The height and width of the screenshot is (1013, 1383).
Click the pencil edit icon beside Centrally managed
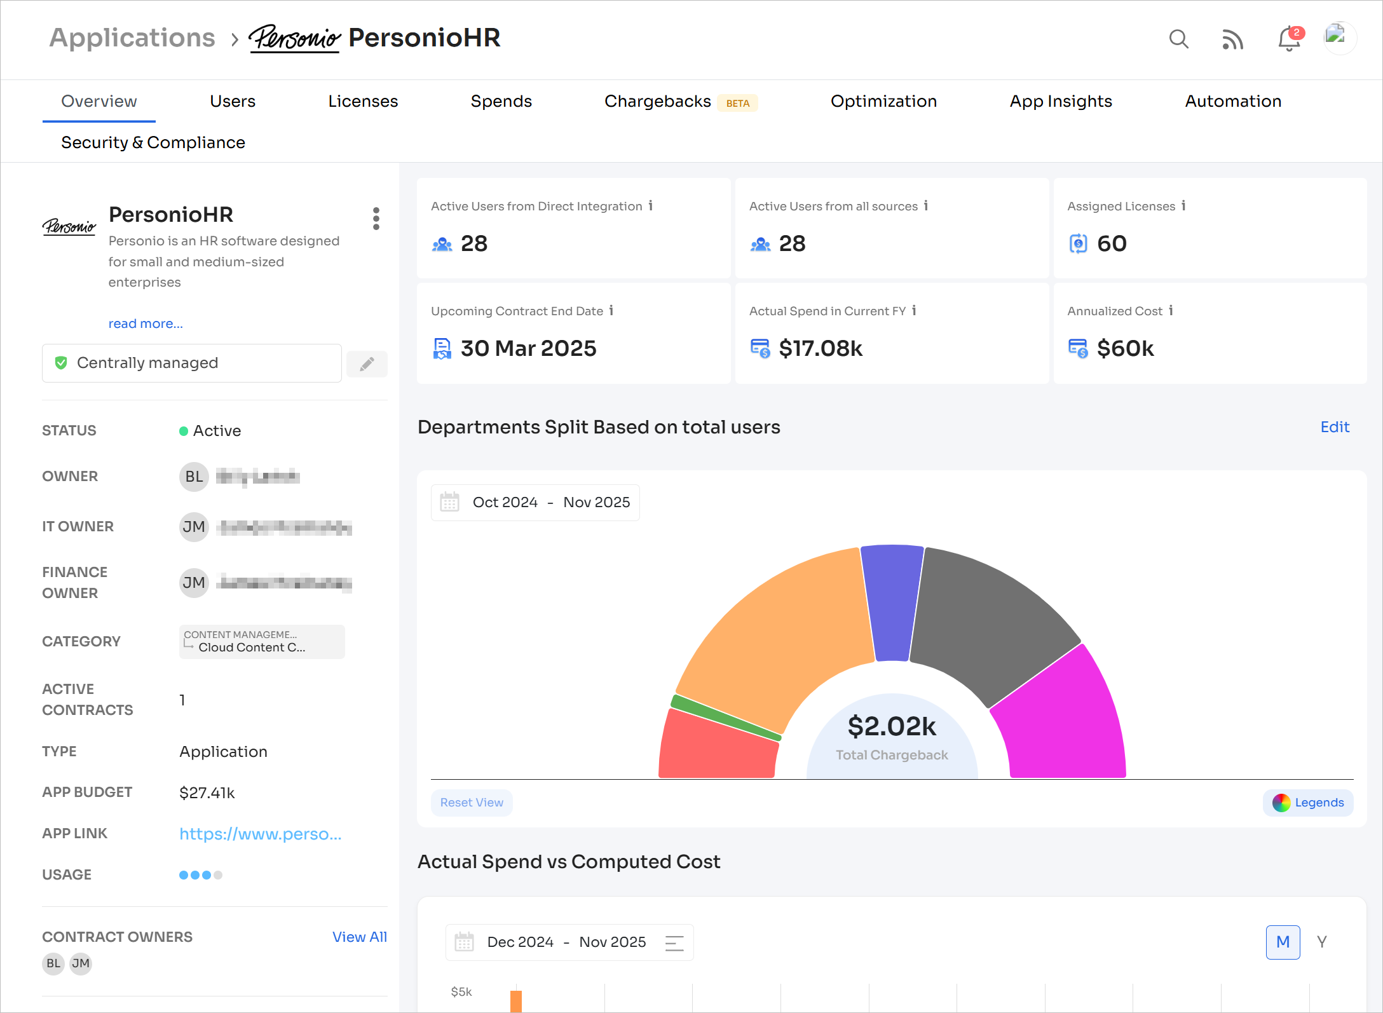point(367,364)
